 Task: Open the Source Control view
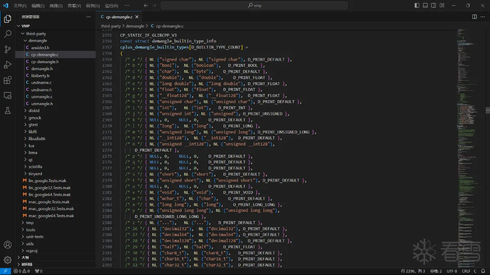pos(7,50)
